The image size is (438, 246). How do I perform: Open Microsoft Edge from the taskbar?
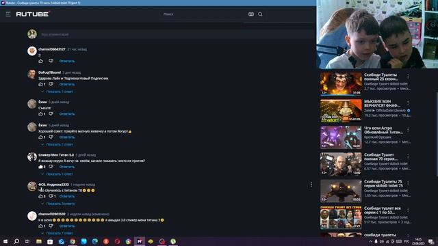pyautogui.click(x=94, y=241)
